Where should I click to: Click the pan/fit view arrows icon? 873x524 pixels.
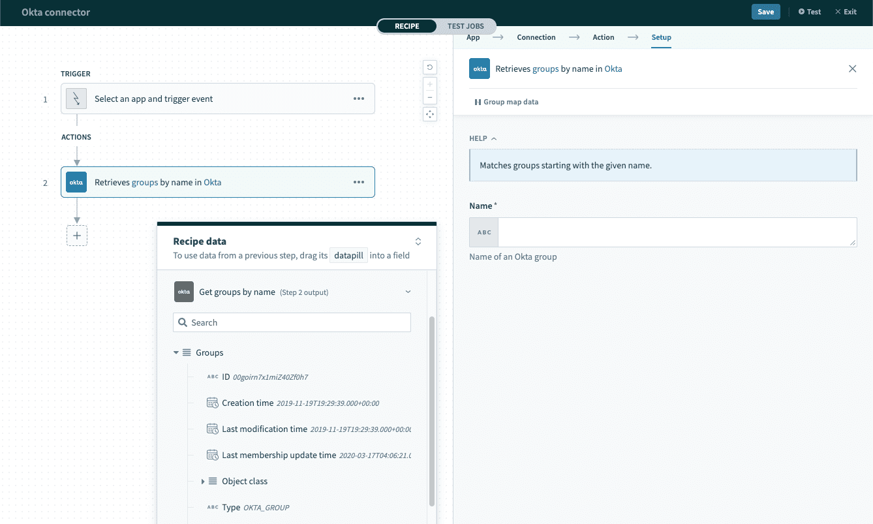coord(429,114)
